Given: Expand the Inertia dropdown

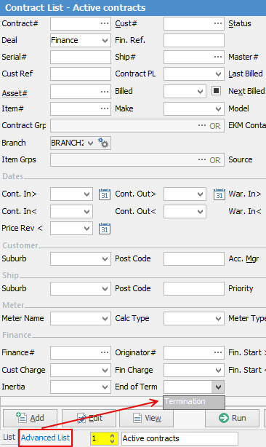Looking at the screenshot, I should pos(105,387).
